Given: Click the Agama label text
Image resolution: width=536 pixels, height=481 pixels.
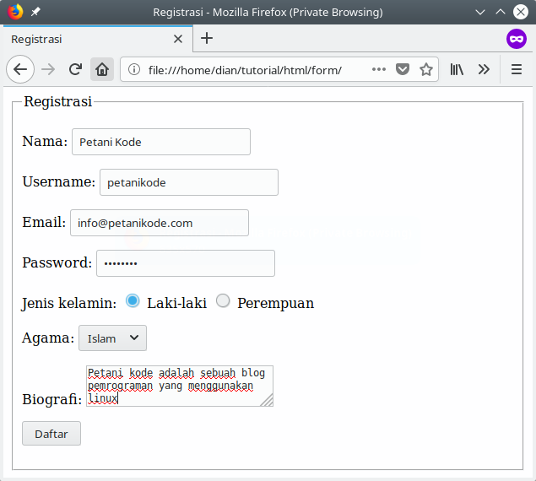Looking at the screenshot, I should [48, 338].
